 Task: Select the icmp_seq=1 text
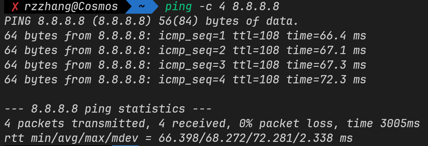pyautogui.click(x=192, y=36)
